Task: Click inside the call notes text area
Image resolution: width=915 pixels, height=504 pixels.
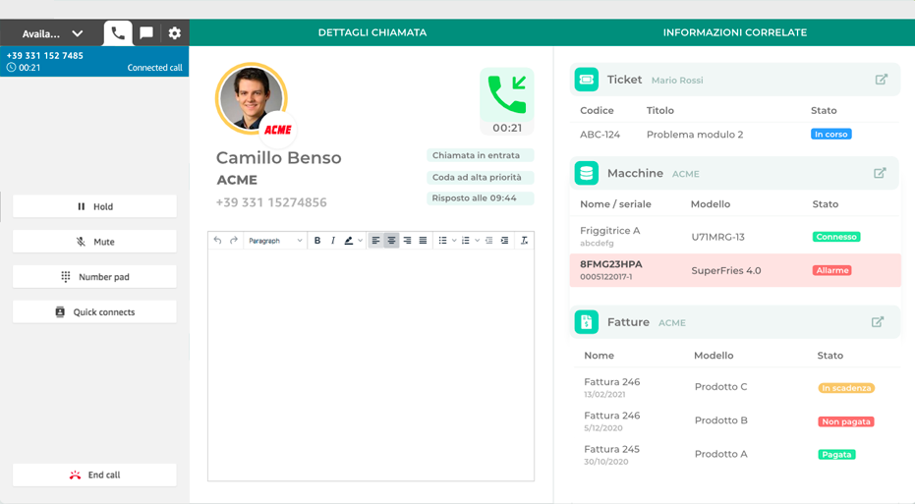Action: 371,364
